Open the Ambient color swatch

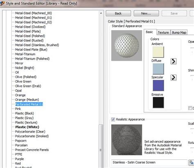[x=158, y=52]
